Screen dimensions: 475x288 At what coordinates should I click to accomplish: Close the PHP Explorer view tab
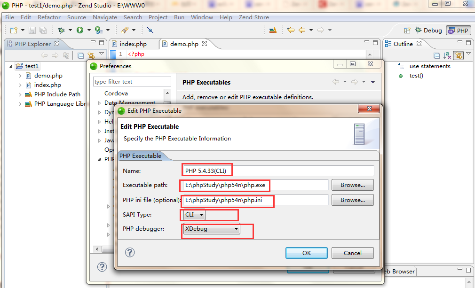56,44
